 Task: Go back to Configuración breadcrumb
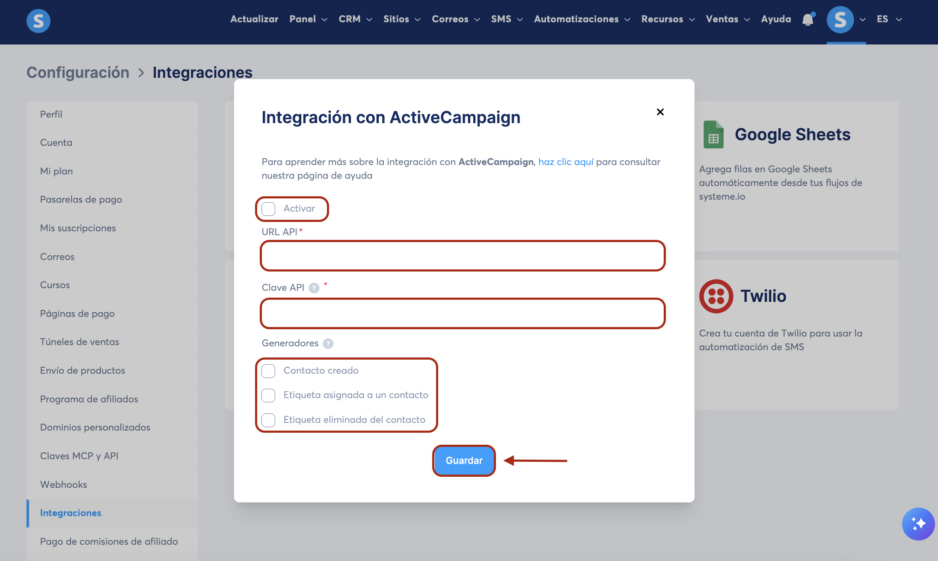click(78, 73)
